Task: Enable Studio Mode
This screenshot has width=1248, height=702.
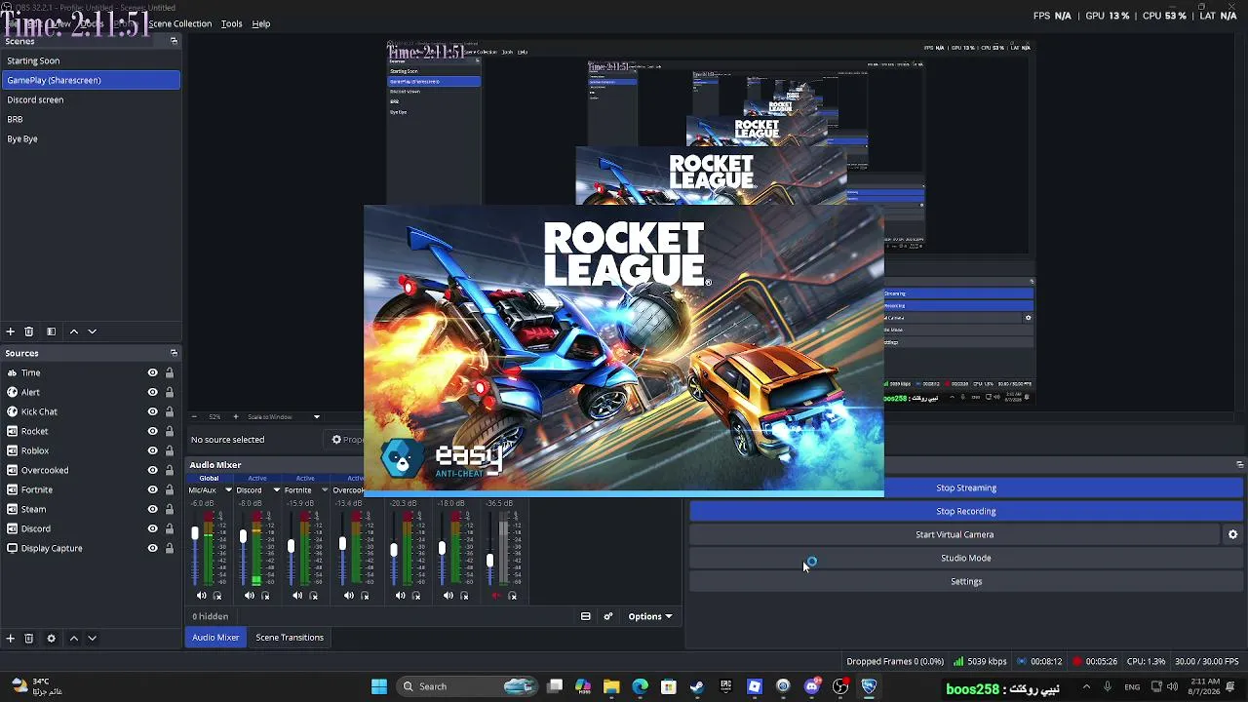Action: [966, 558]
